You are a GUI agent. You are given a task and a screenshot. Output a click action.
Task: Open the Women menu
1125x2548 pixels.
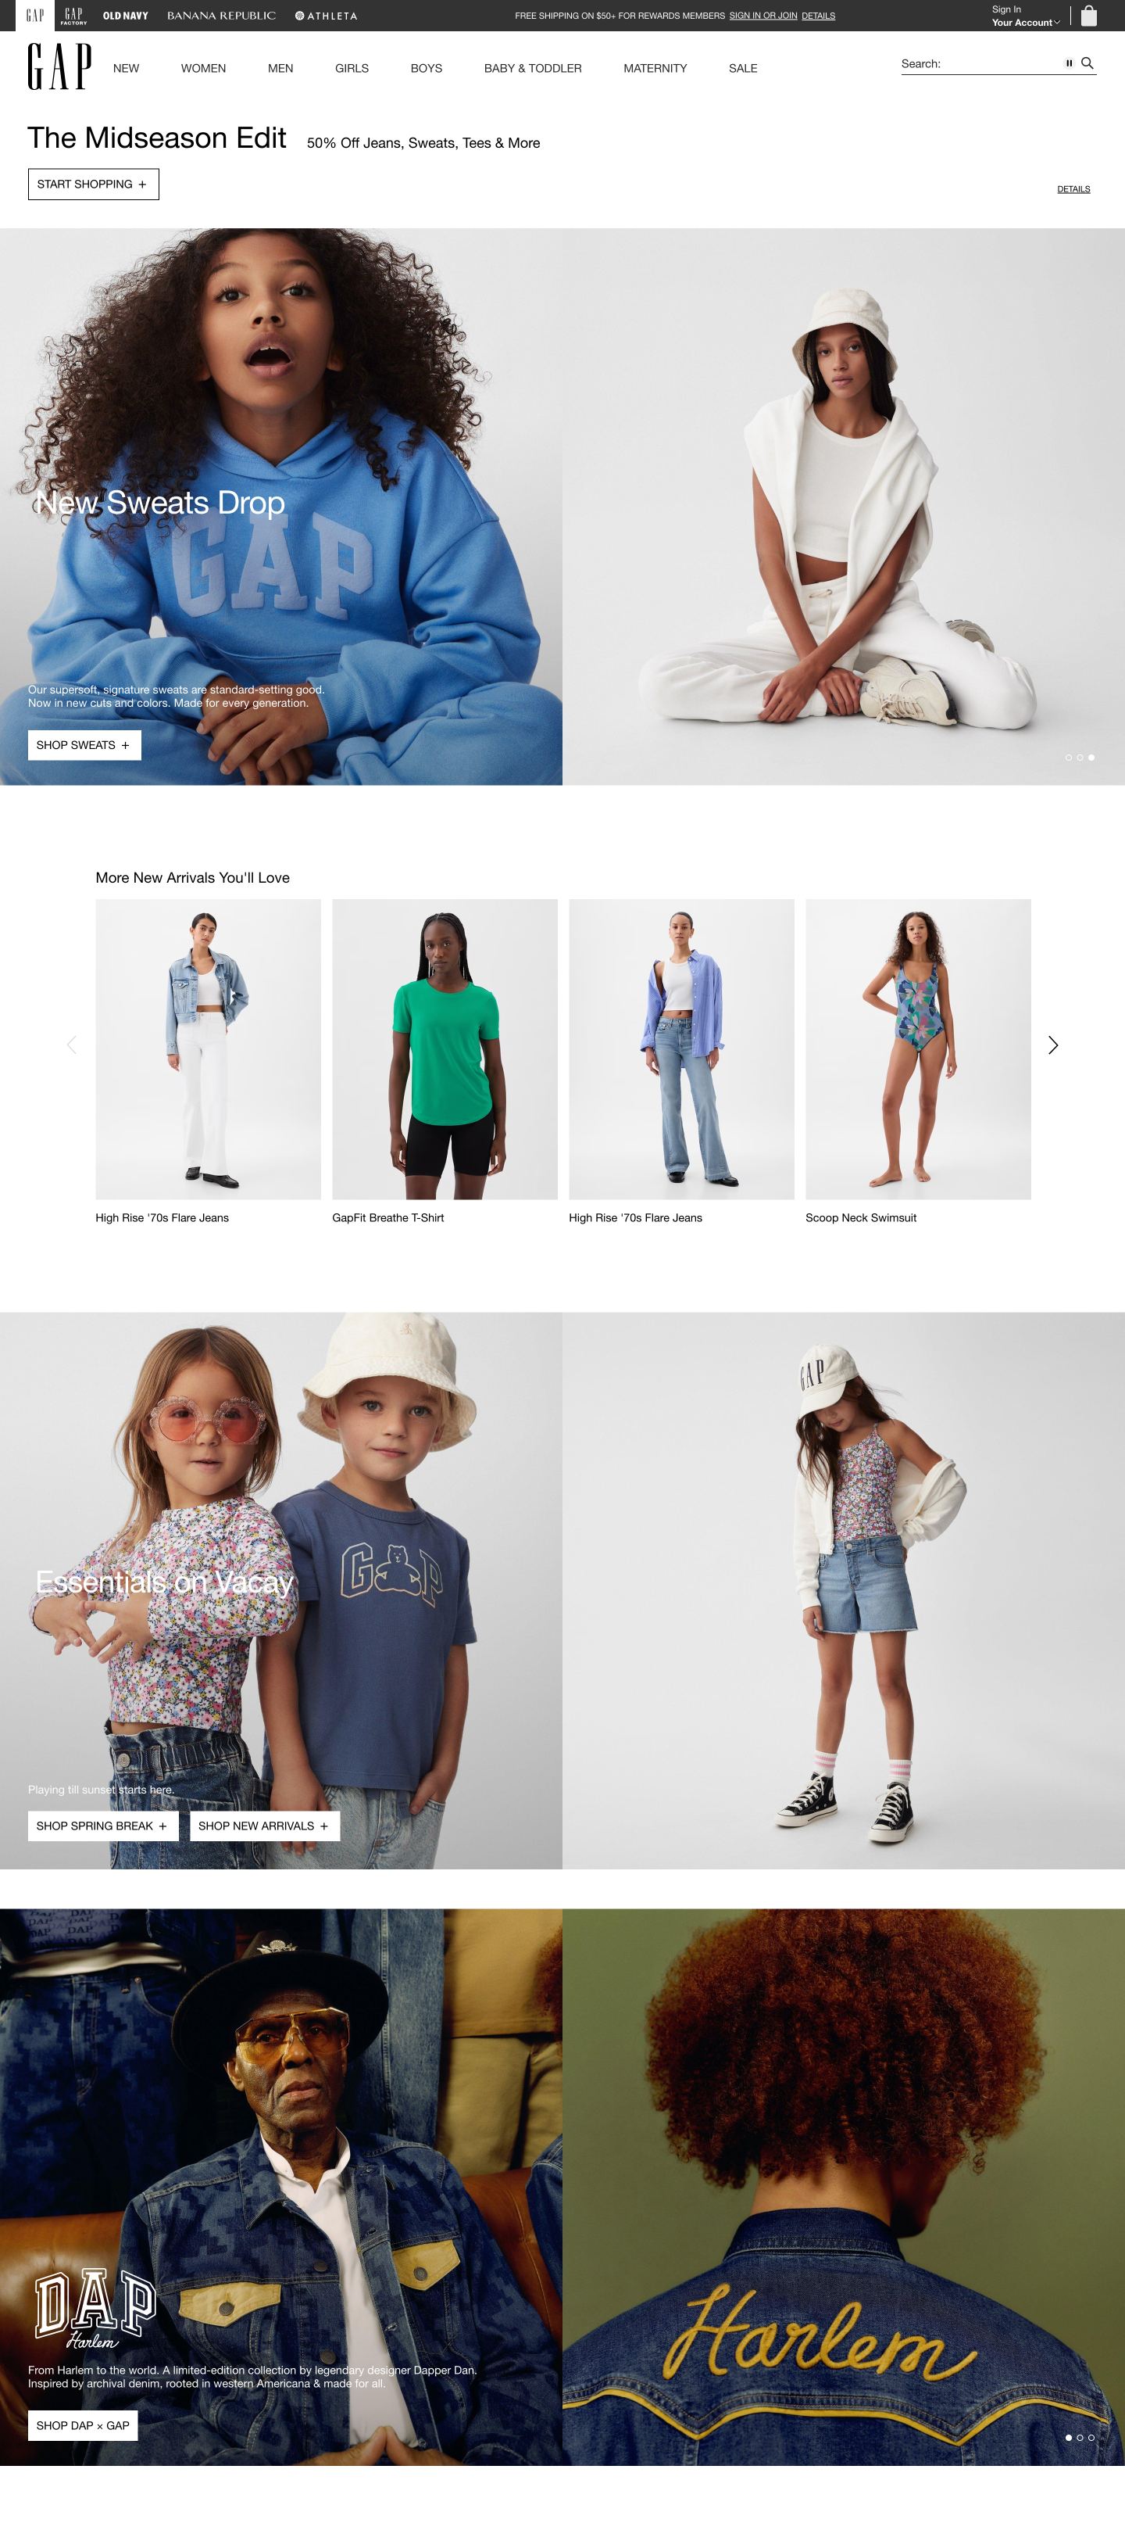coord(204,68)
